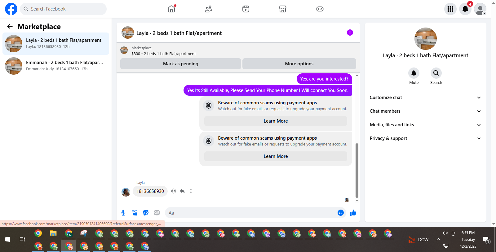This screenshot has height=252, width=496.
Task: Open Layla conversation in list
Action: (x=56, y=44)
